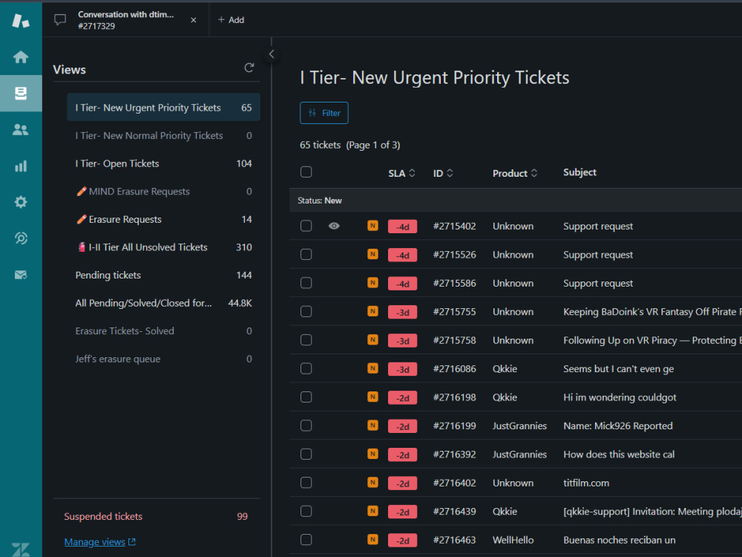Sort tickets by Product column
The width and height of the screenshot is (742, 557).
515,173
